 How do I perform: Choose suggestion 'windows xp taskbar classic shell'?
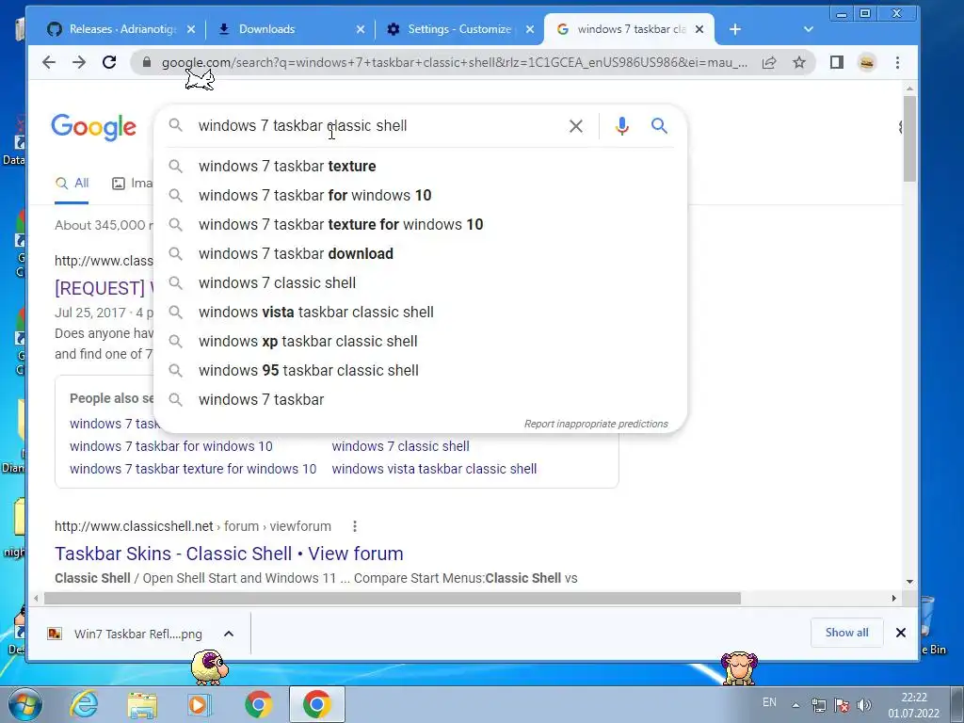click(420, 341)
